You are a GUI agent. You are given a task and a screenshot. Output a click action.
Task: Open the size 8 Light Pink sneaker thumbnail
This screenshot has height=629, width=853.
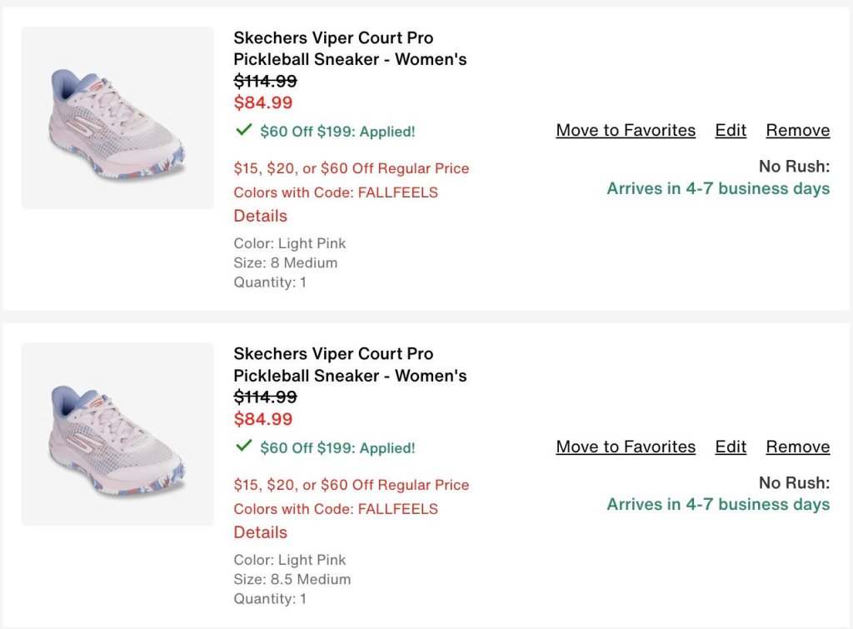coord(117,118)
